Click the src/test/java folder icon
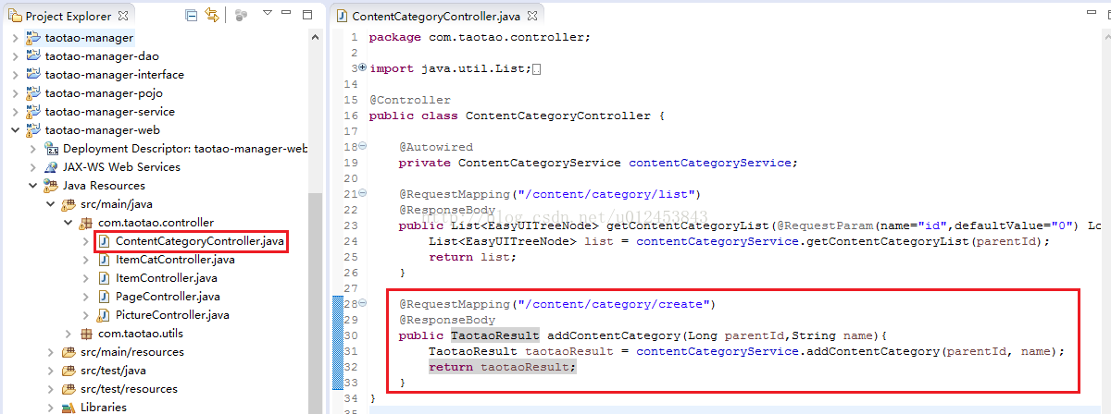The image size is (1111, 414). coord(69,371)
